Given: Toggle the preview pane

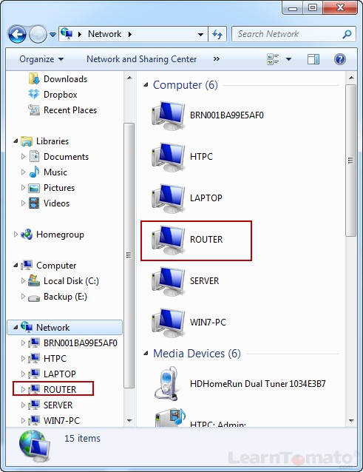Looking at the screenshot, I should tap(313, 59).
